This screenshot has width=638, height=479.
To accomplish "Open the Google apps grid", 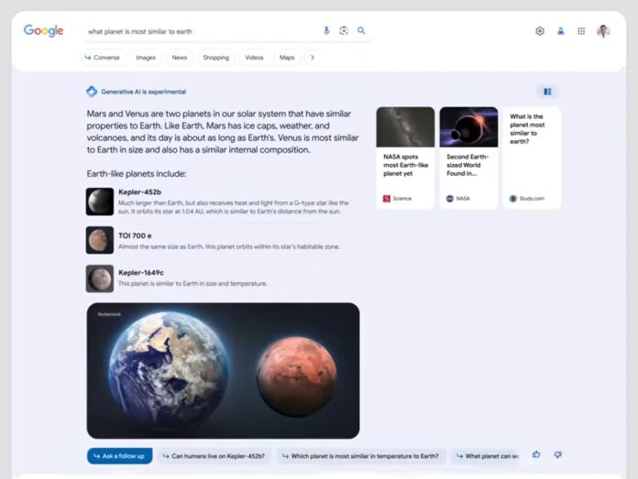I will [581, 31].
